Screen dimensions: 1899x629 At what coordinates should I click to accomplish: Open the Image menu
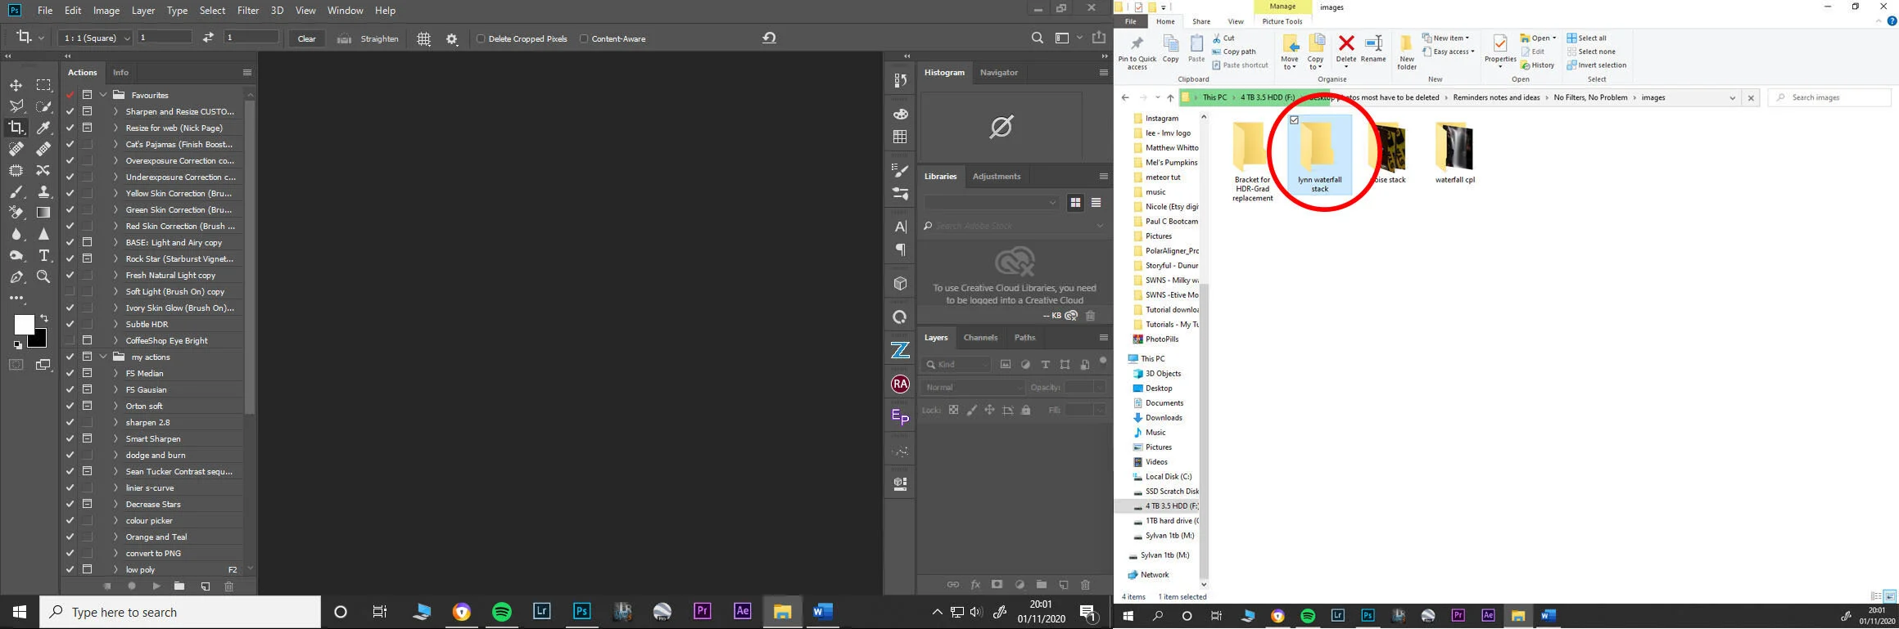pos(106,11)
